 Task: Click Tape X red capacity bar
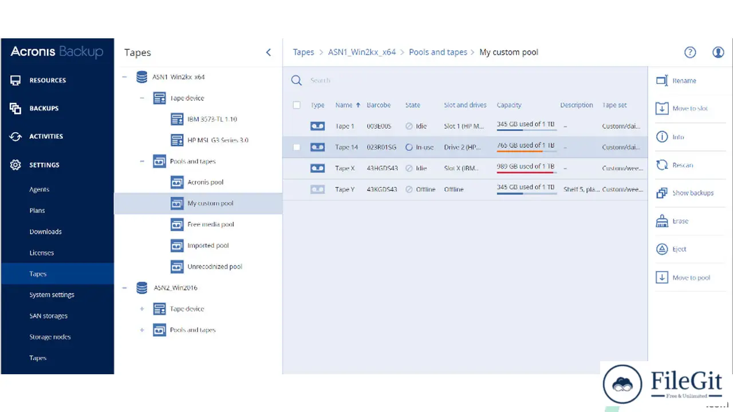(526, 173)
